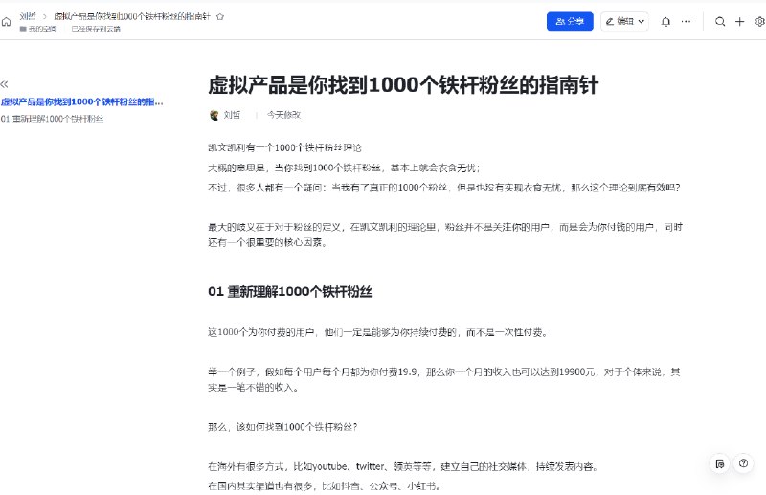Viewport: 766px width, 495px height.
Task: Click the paragraph starting 大概的意思是
Action: pos(344,168)
